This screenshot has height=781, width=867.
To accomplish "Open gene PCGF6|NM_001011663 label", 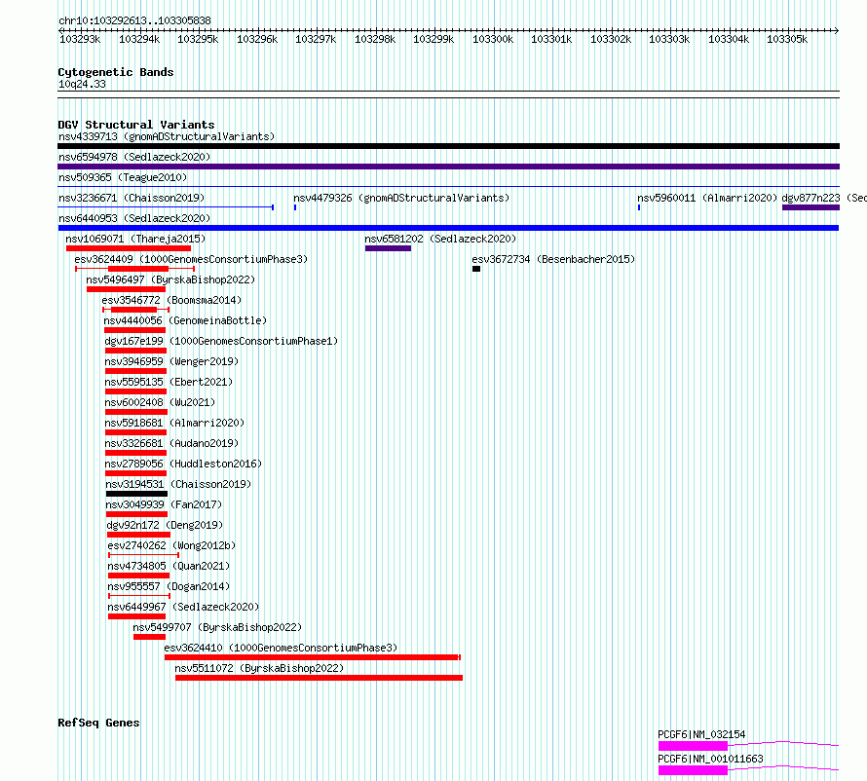I will point(710,759).
